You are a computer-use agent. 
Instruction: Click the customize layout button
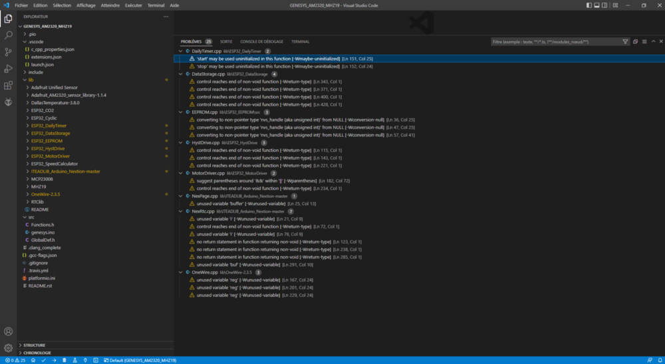(x=615, y=5)
